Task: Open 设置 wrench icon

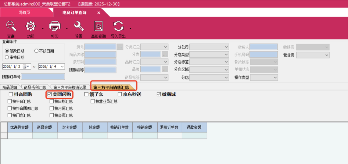Action: (79, 27)
